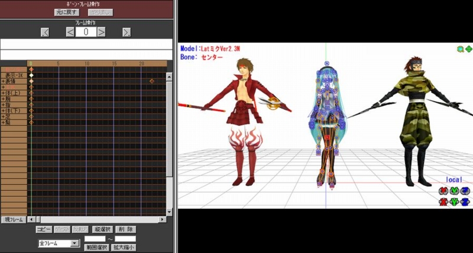The width and height of the screenshot is (473, 253).
Task: Click the greyed やり直し redo button
Action: pos(101,12)
